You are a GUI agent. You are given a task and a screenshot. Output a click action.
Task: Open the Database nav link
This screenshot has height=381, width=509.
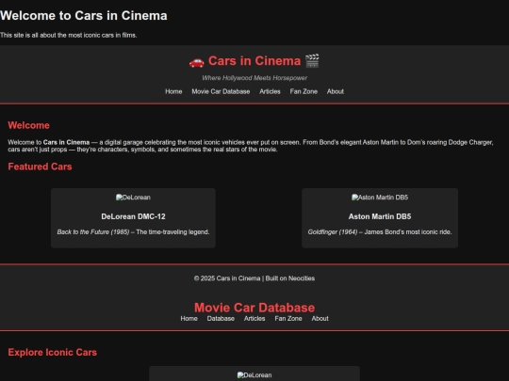221,319
